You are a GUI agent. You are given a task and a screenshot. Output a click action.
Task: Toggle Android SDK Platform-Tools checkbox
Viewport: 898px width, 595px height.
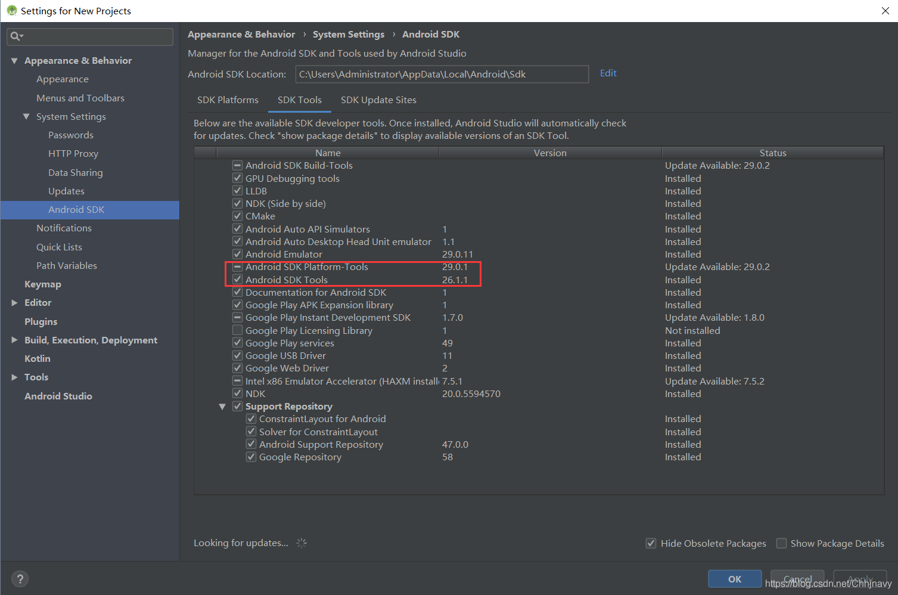coord(237,266)
